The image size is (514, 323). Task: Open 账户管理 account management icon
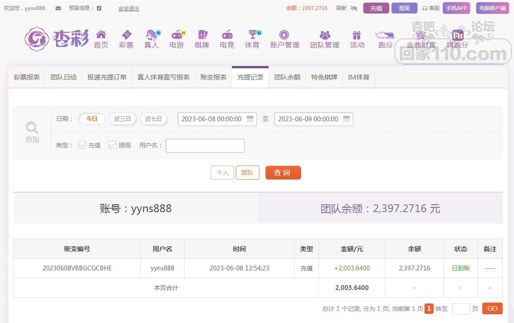pos(284,35)
